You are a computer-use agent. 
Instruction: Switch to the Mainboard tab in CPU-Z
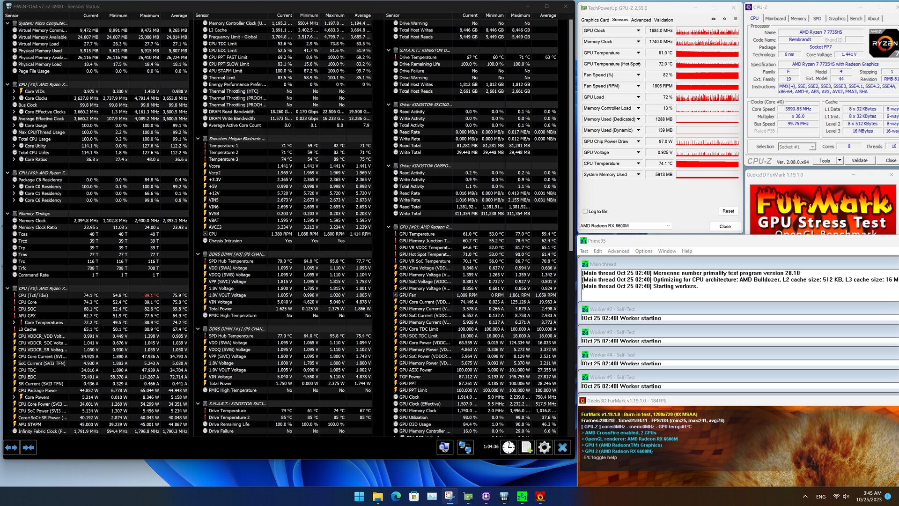tap(775, 19)
